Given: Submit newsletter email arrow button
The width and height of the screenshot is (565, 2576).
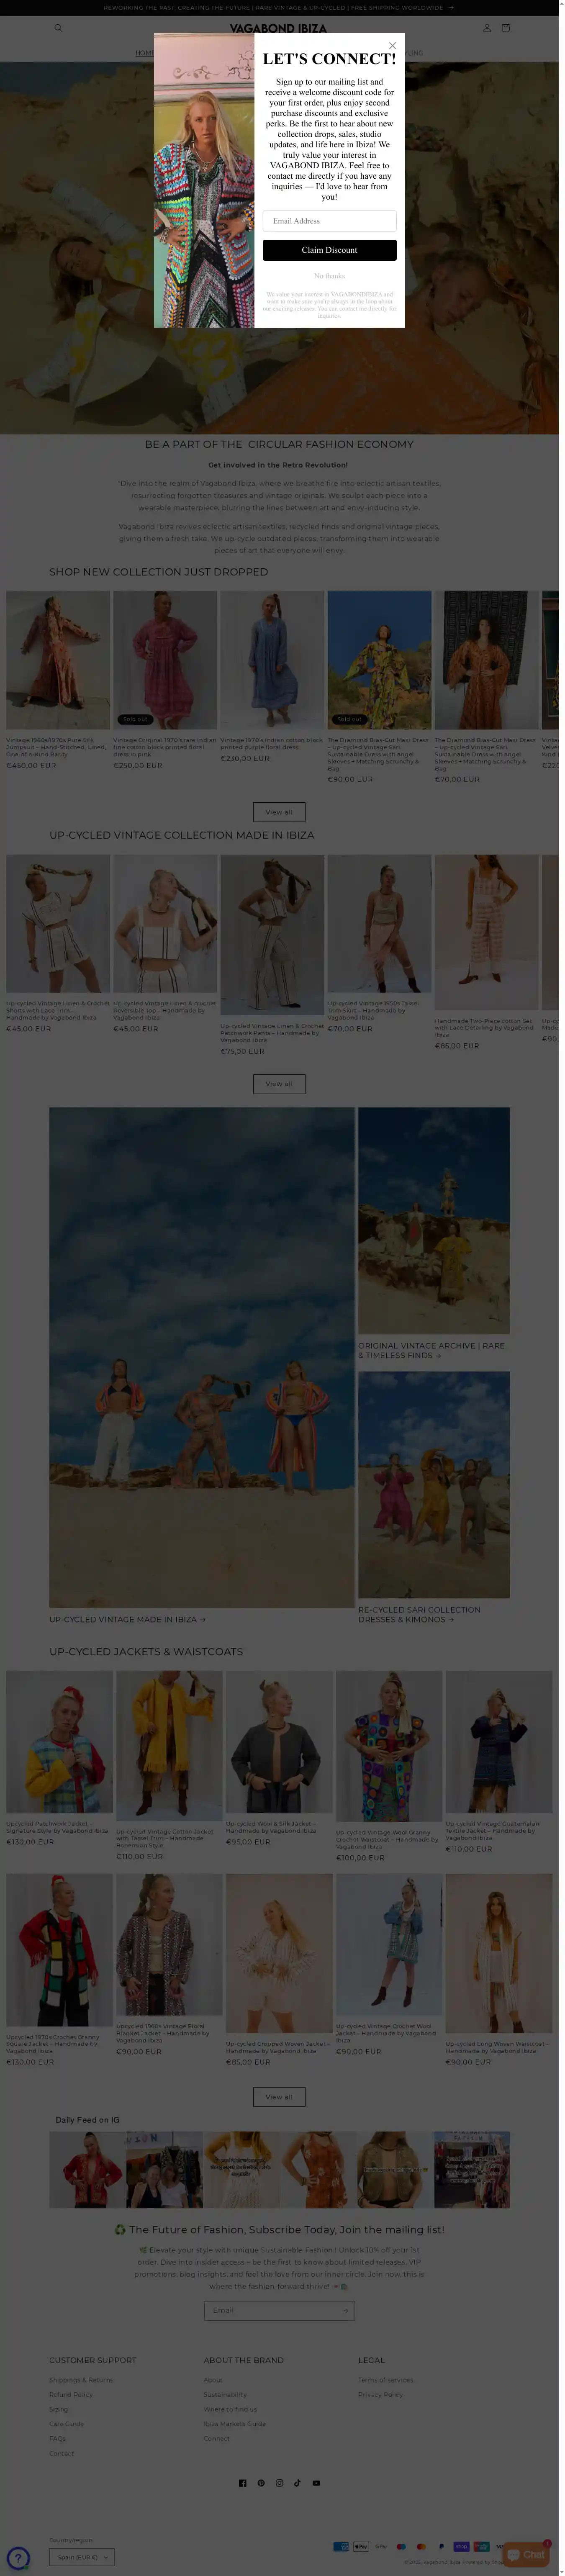Looking at the screenshot, I should [344, 2310].
